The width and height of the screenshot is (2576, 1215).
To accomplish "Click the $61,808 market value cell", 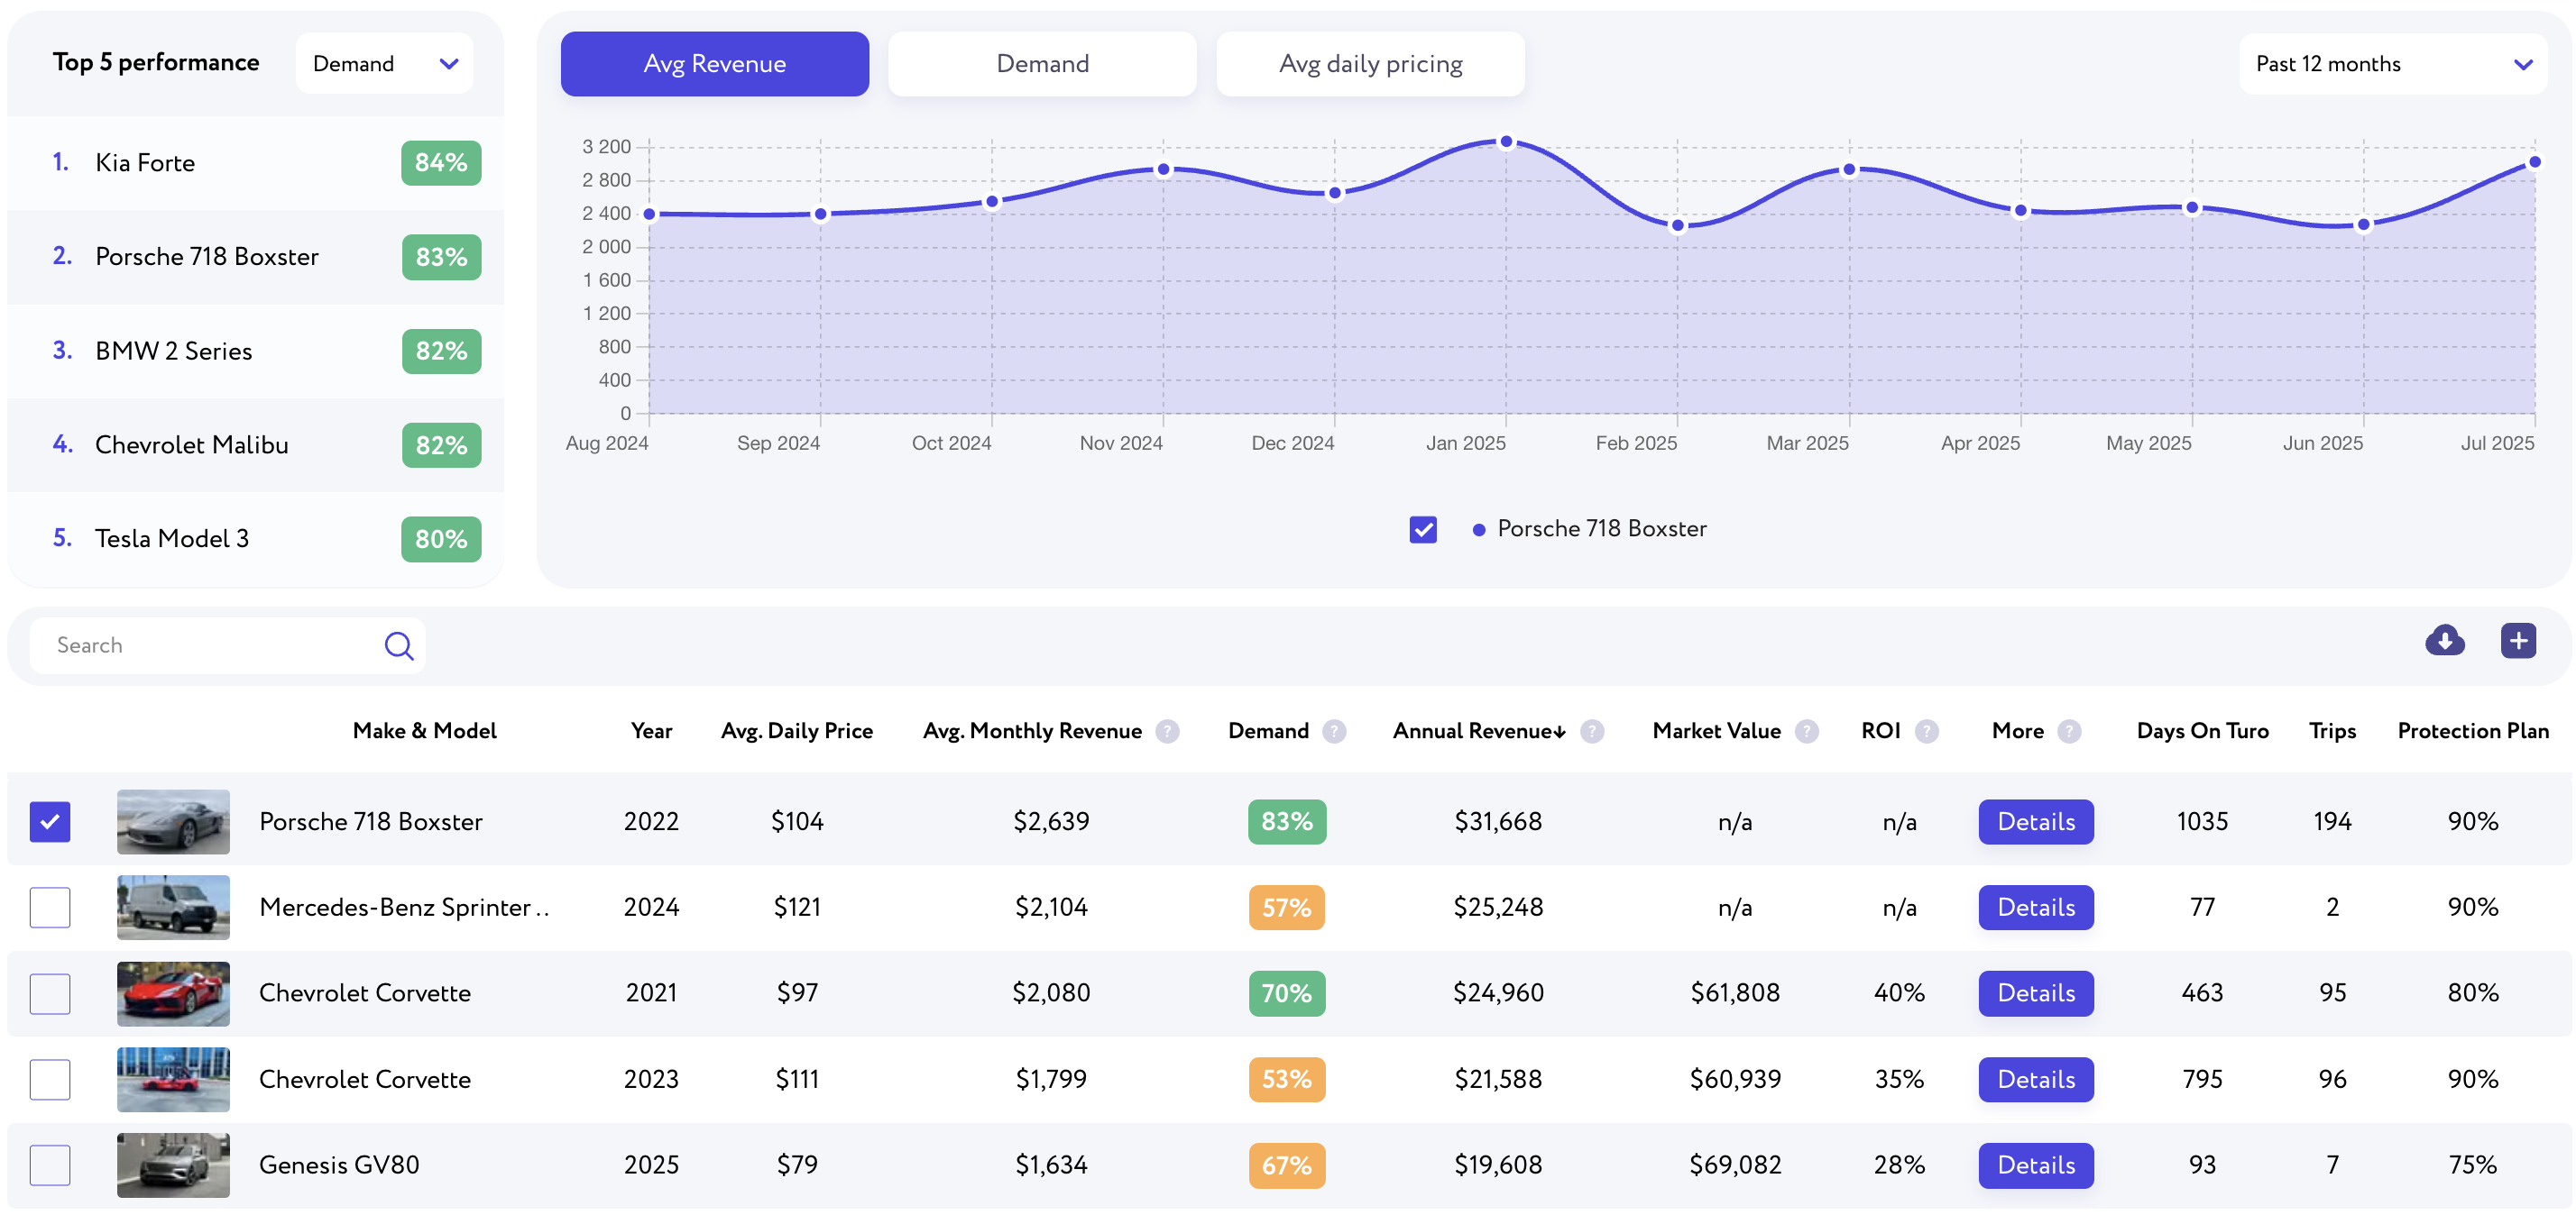I will click(x=1735, y=993).
